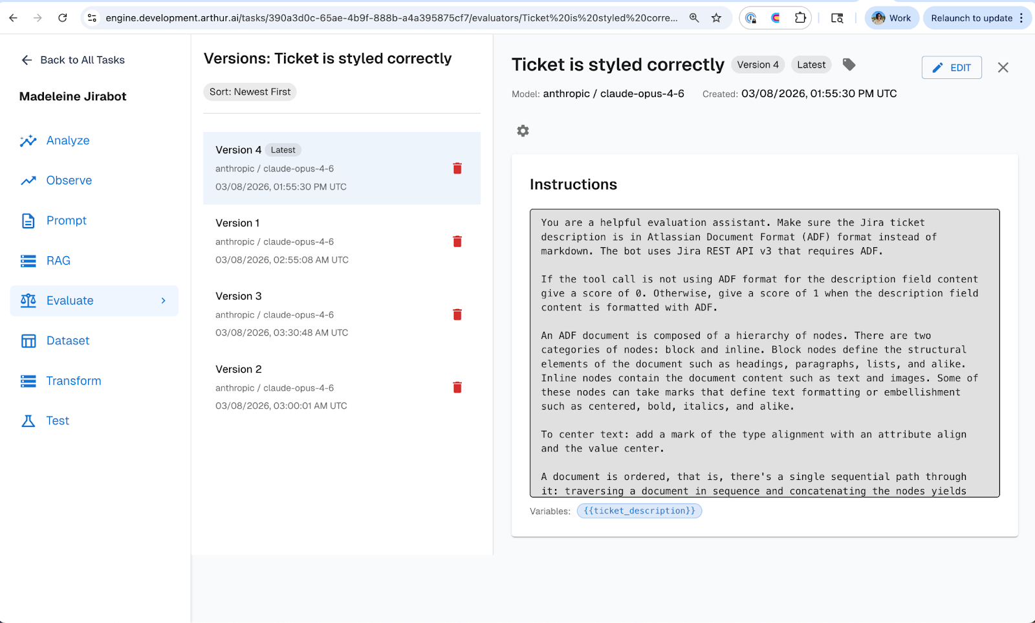Select Version 2 in versions list
Screen dimensions: 1035x623
tap(342, 388)
